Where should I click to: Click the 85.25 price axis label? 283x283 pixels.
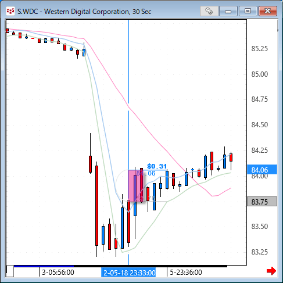coord(260,49)
